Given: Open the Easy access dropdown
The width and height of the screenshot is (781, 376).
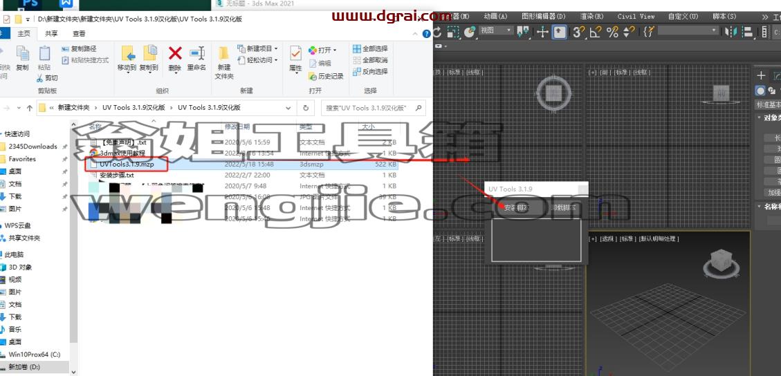Looking at the screenshot, I should (257, 60).
